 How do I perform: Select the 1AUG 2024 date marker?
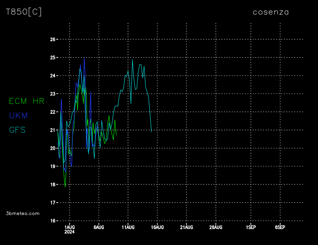point(69,229)
